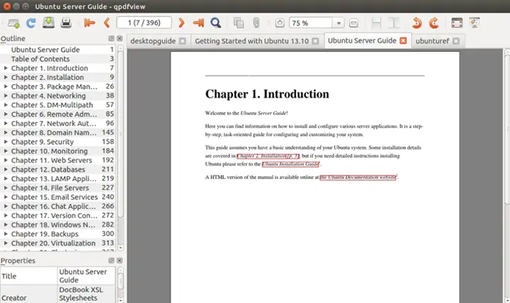Jump to the last page
Image resolution: width=510 pixels, height=303 pixels.
(198, 23)
